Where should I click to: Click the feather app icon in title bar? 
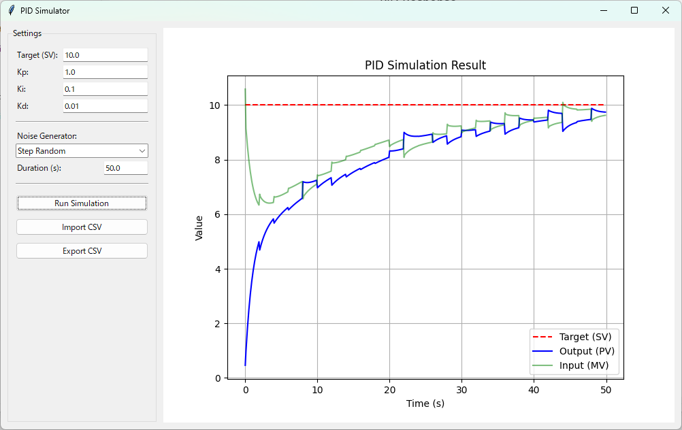coord(11,10)
